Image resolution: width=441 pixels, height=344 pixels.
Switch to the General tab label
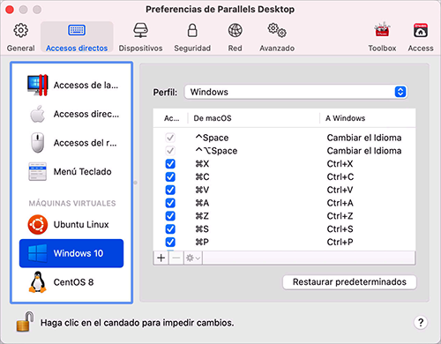(x=20, y=49)
